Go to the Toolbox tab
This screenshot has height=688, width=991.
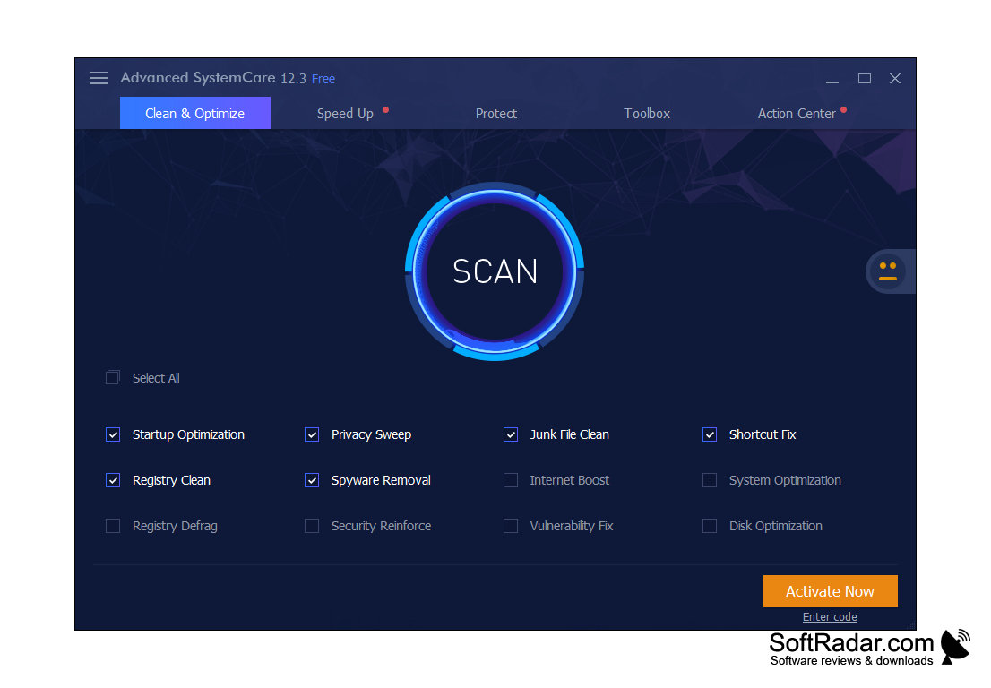[647, 114]
